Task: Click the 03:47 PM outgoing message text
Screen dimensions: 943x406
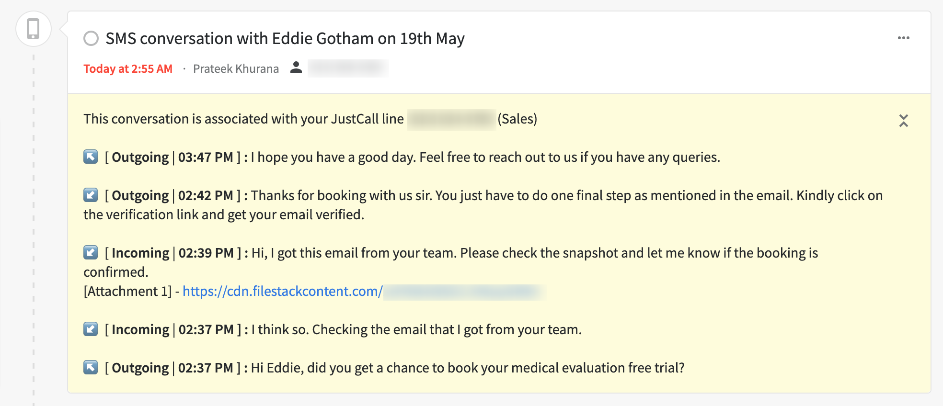Action: [485, 157]
